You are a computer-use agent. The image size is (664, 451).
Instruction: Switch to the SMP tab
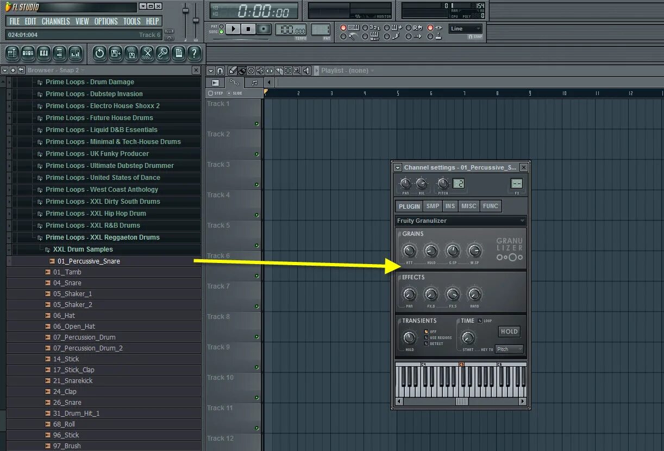pos(433,206)
